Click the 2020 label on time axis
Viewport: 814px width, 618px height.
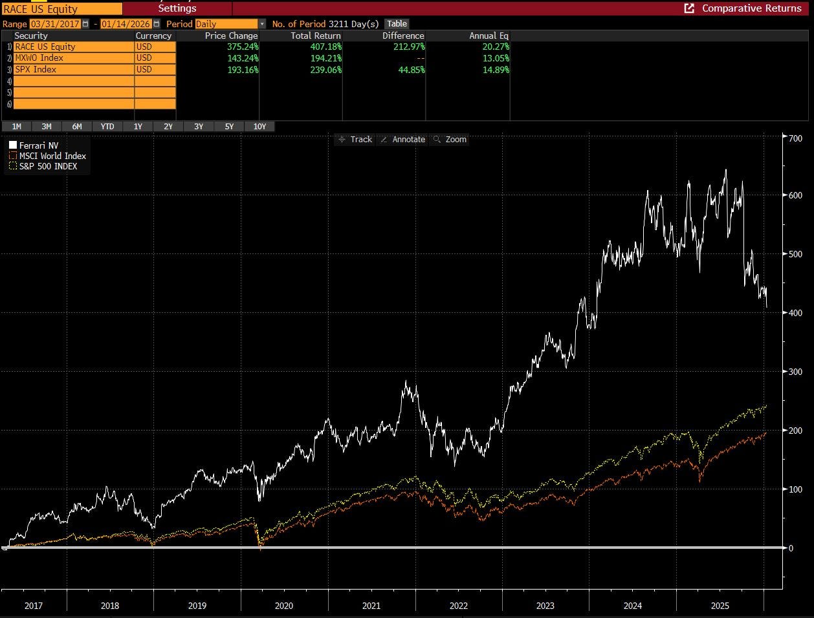(283, 606)
